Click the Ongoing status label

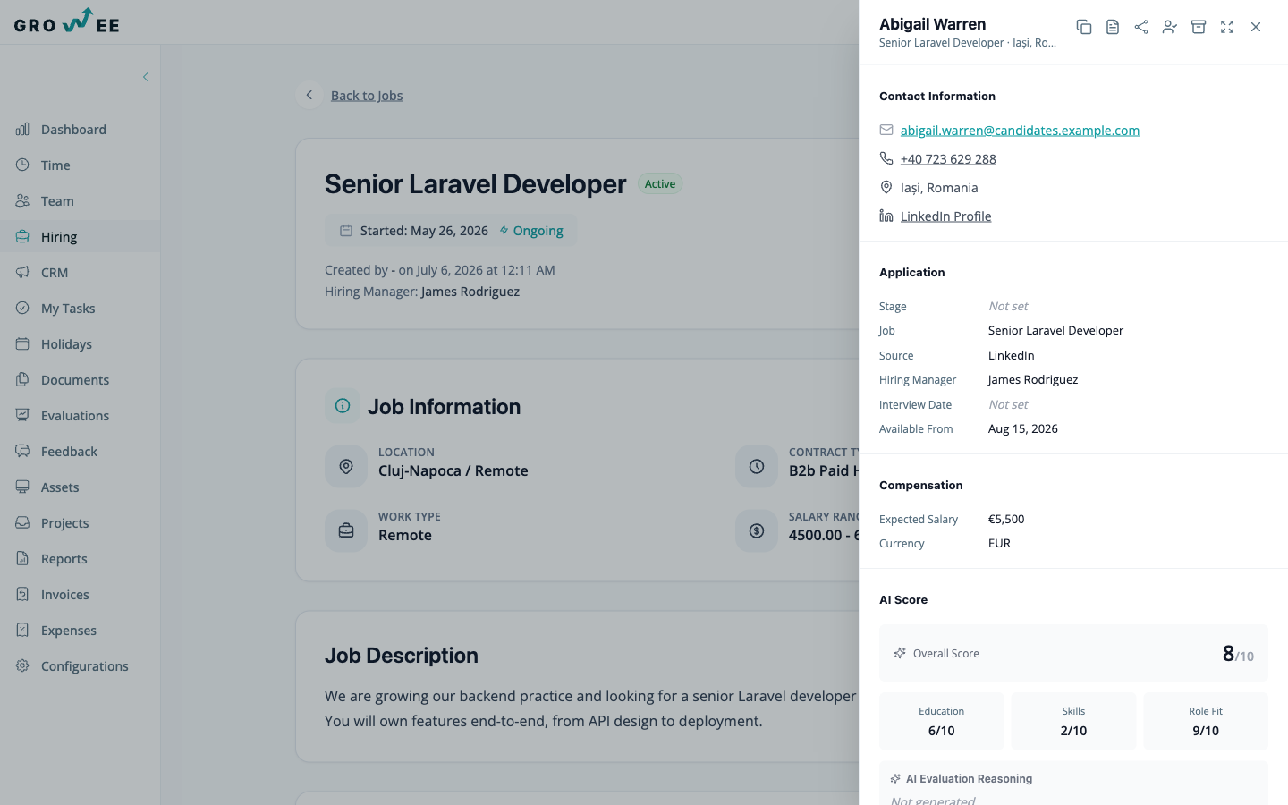[531, 231]
